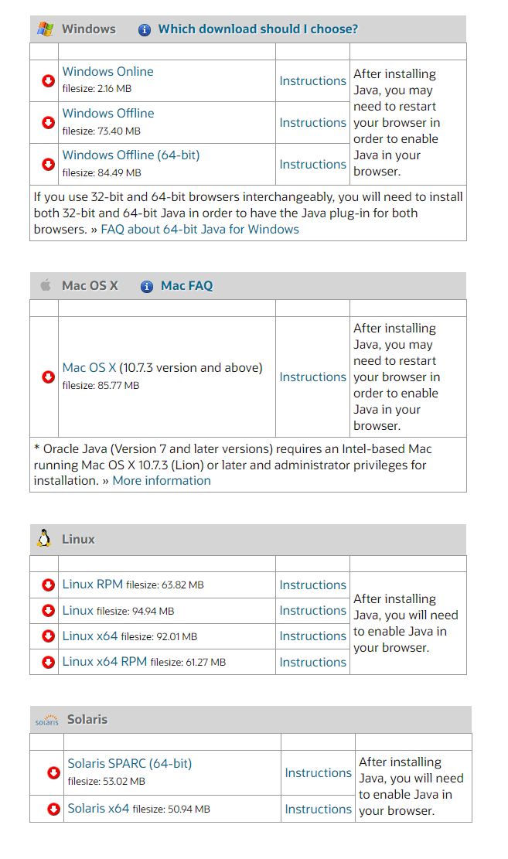Open Instructions for Windows Online
The image size is (508, 859).
coord(312,80)
